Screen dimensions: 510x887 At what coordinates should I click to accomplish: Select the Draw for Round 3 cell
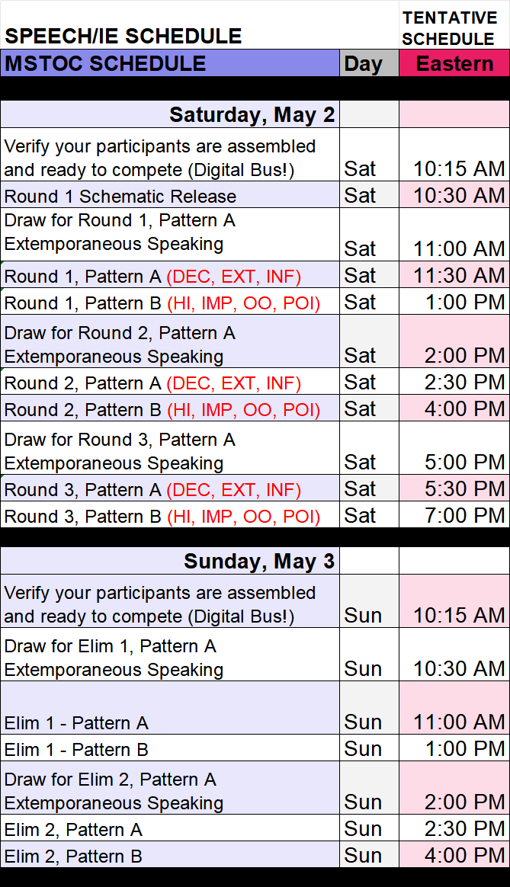tap(120, 451)
